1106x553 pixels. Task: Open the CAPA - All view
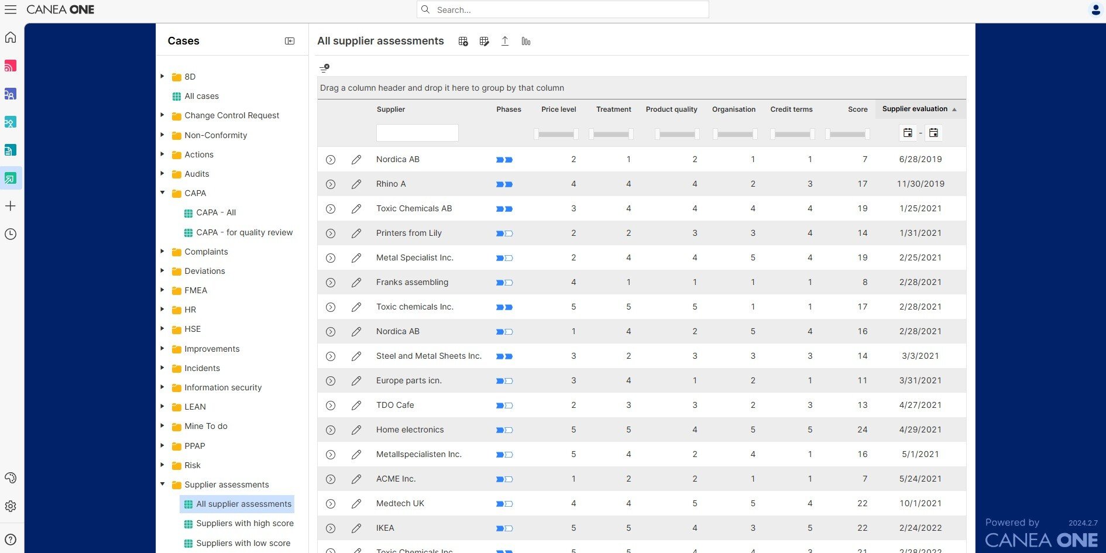[x=217, y=212]
